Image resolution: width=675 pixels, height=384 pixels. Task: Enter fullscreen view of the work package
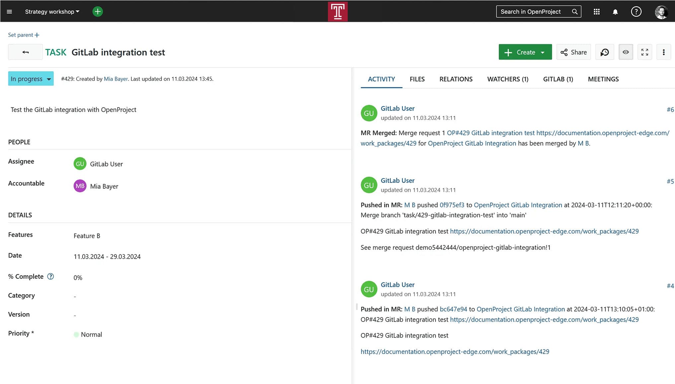coord(644,52)
